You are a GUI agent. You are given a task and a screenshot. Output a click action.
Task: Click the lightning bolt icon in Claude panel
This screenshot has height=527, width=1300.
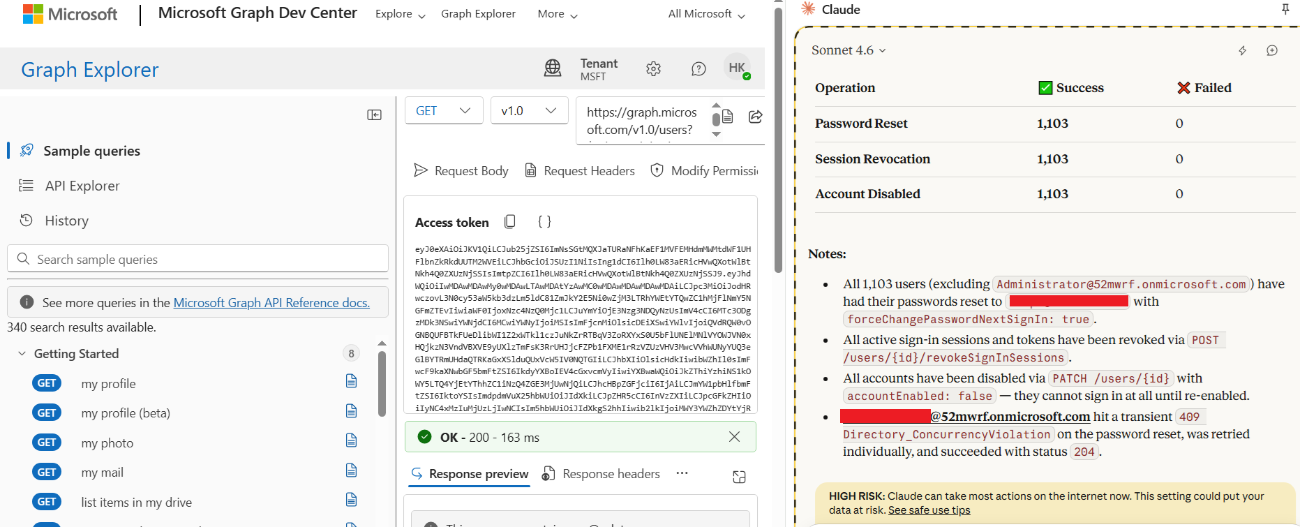(1243, 50)
